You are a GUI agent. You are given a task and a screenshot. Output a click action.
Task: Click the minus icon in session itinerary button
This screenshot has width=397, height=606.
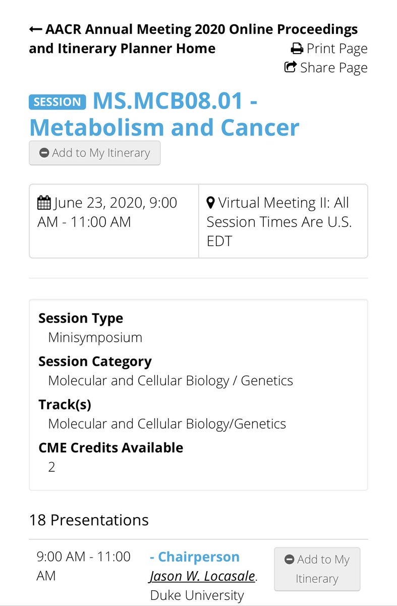44,153
